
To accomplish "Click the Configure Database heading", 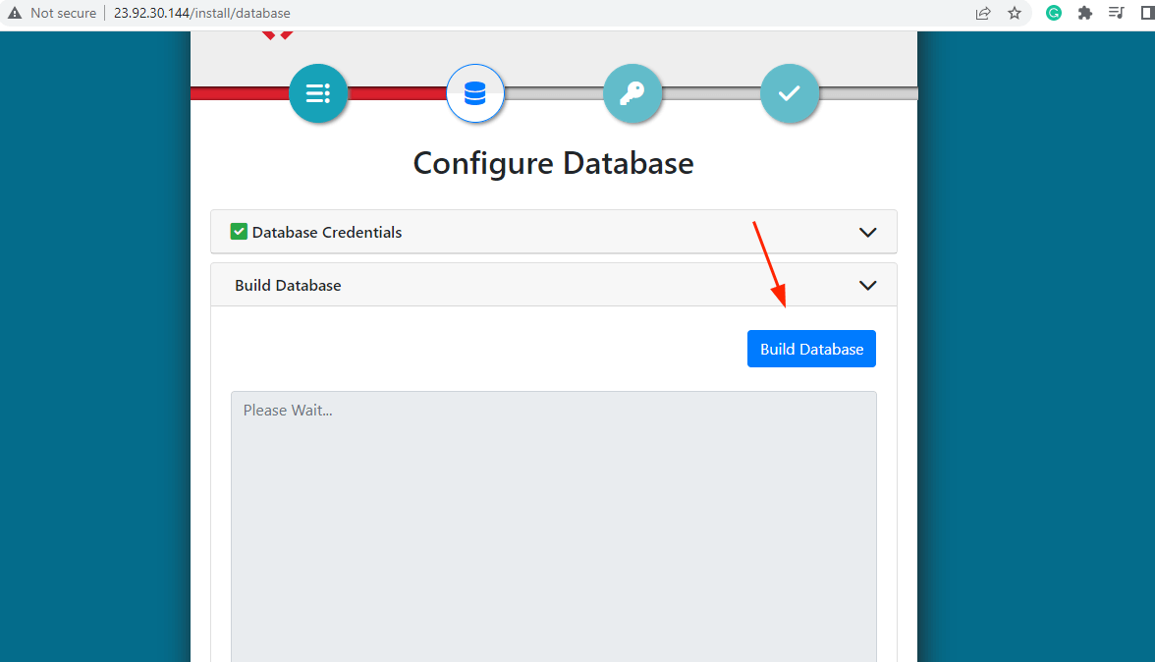I will pos(553,163).
